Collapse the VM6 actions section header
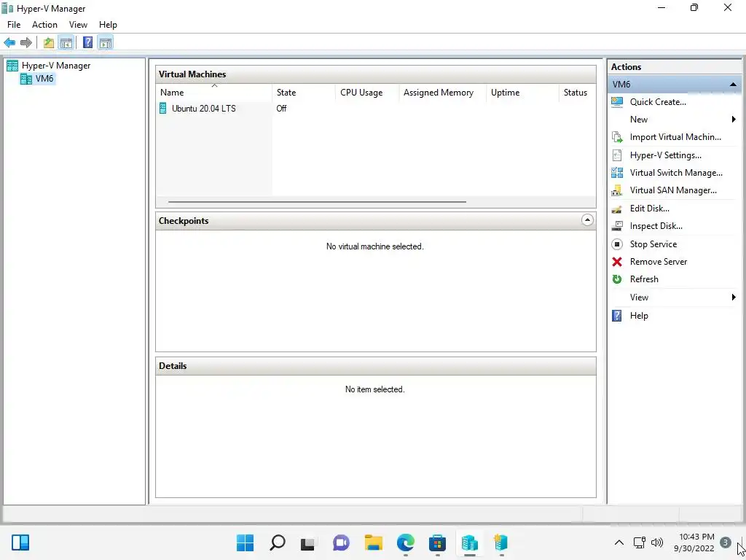 [x=733, y=85]
